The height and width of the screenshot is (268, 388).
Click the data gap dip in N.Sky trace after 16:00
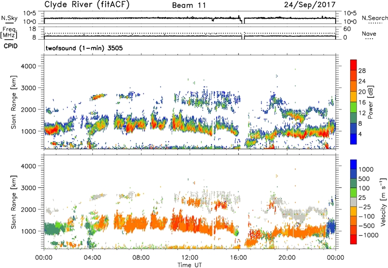point(243,22)
